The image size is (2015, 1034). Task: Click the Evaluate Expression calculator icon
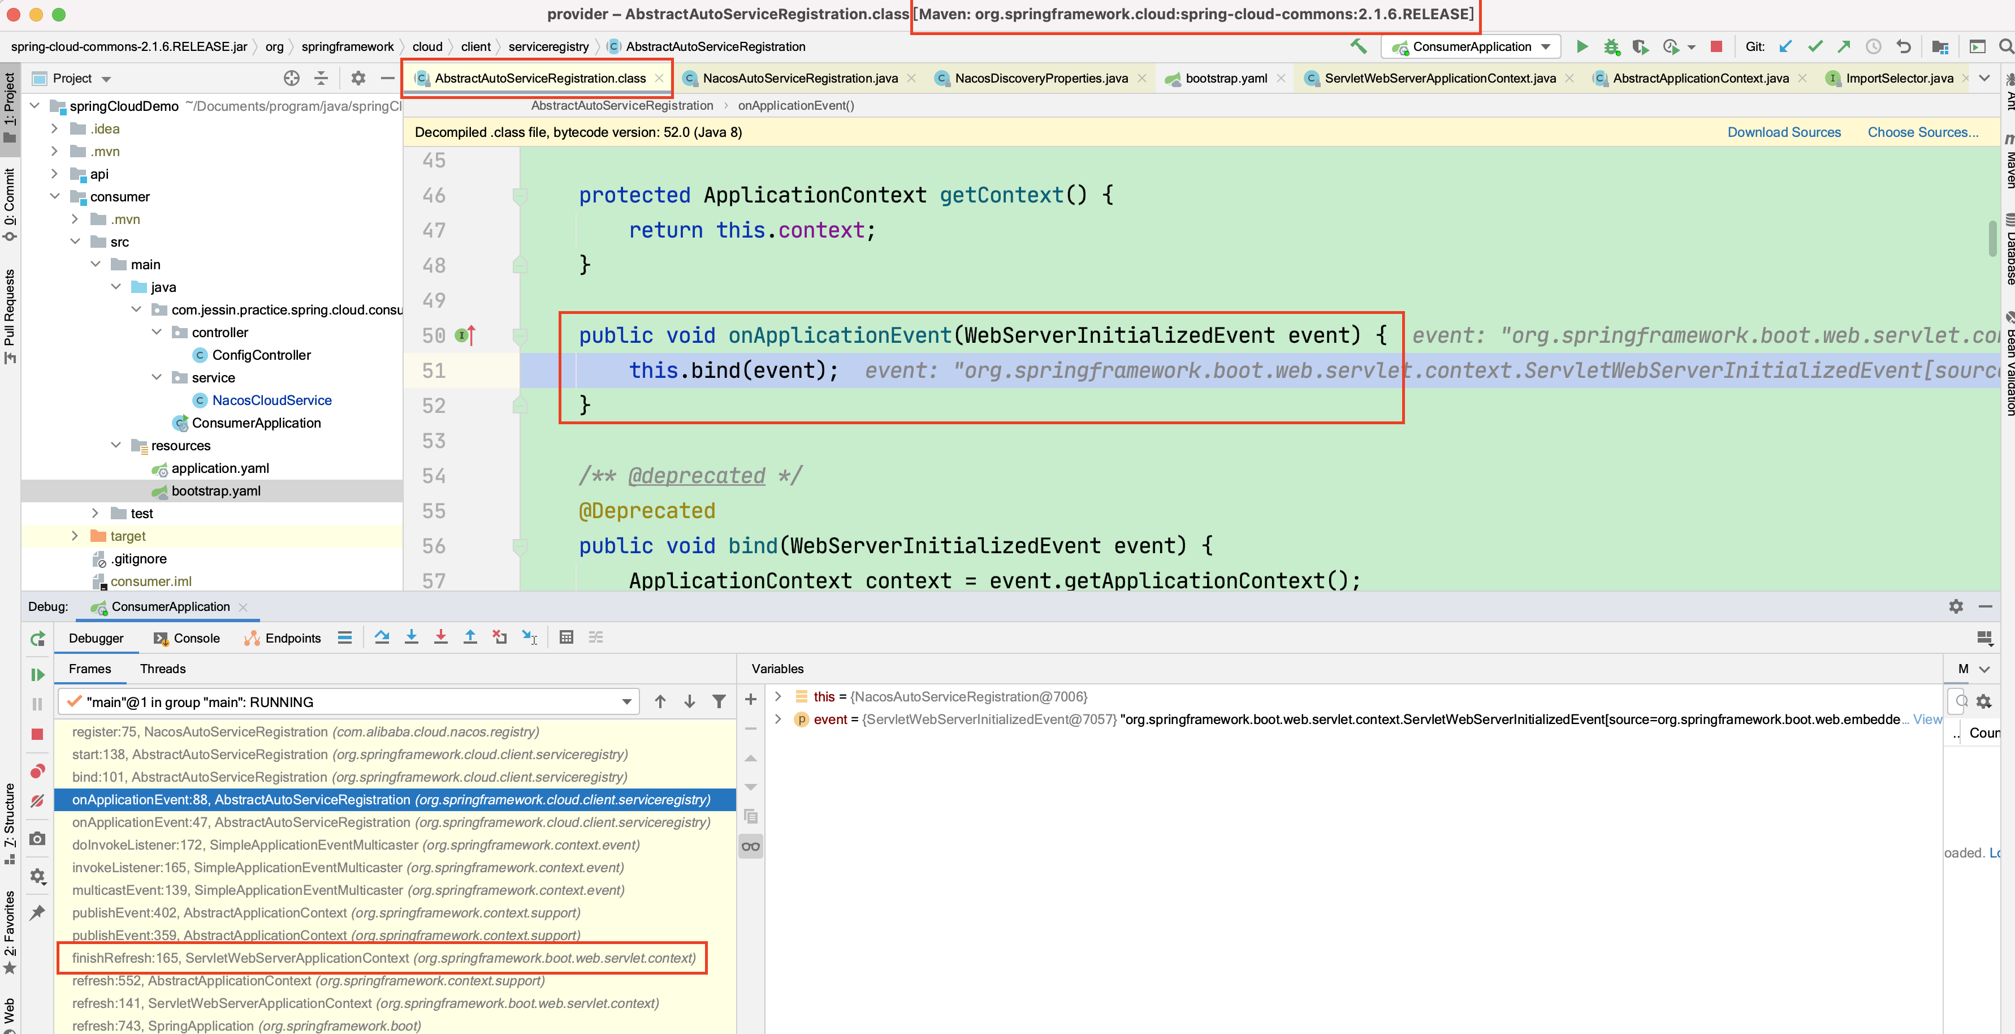tap(567, 637)
